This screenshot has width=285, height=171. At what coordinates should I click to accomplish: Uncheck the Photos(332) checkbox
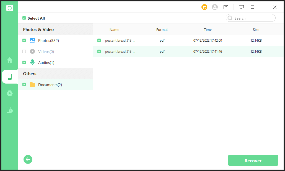24,40
